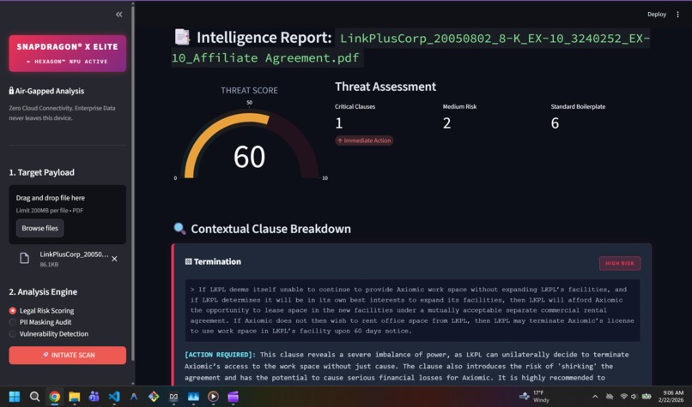Collapse the sidebar with the double chevron
This screenshot has width=692, height=407.
click(x=118, y=15)
